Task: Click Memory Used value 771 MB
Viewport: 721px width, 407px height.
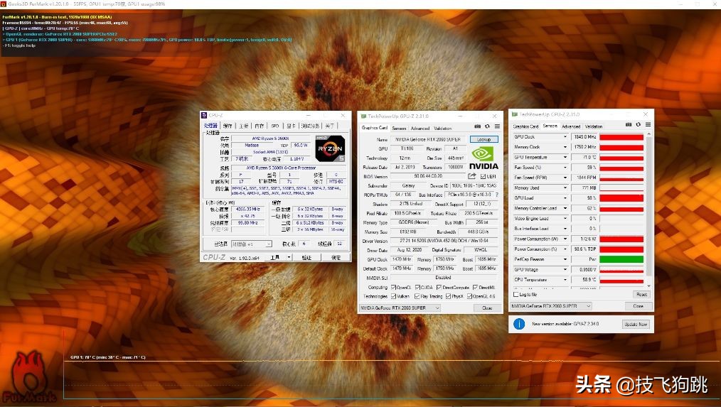Action: click(584, 188)
